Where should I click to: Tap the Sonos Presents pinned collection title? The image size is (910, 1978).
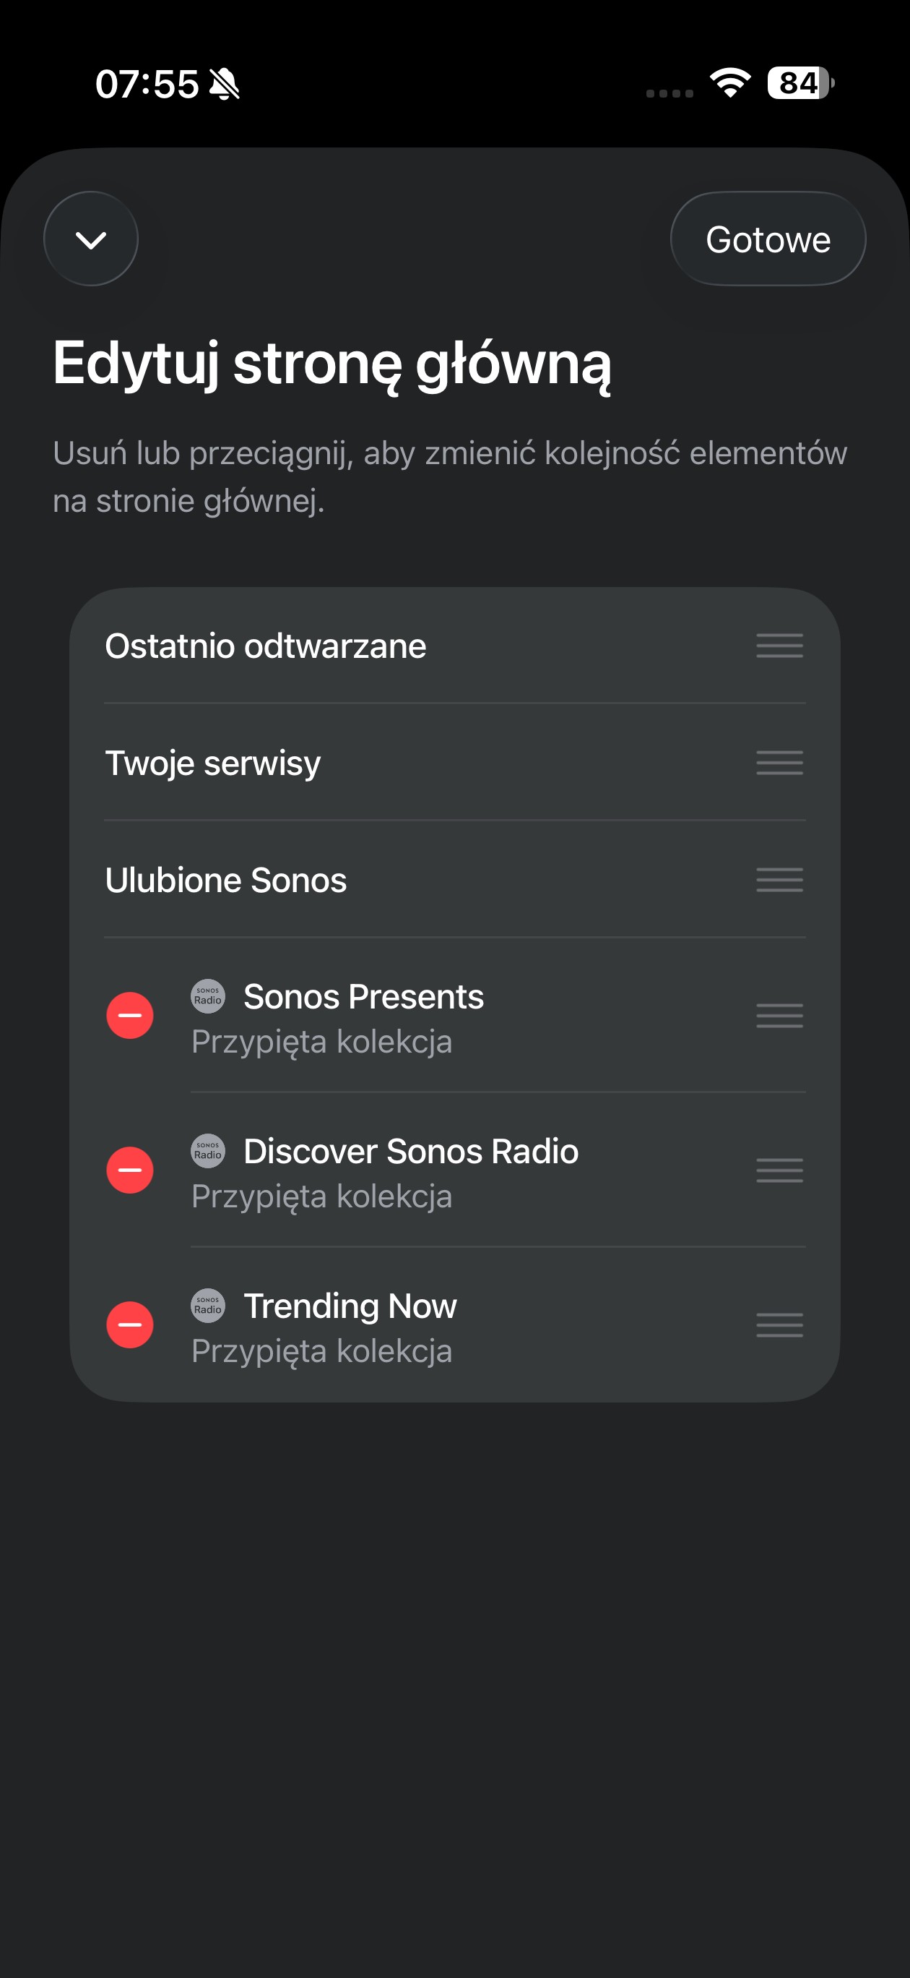click(363, 997)
